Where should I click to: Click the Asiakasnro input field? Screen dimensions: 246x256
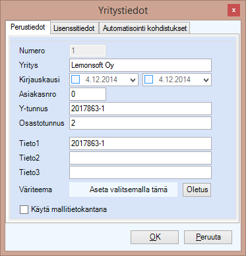tap(88, 94)
